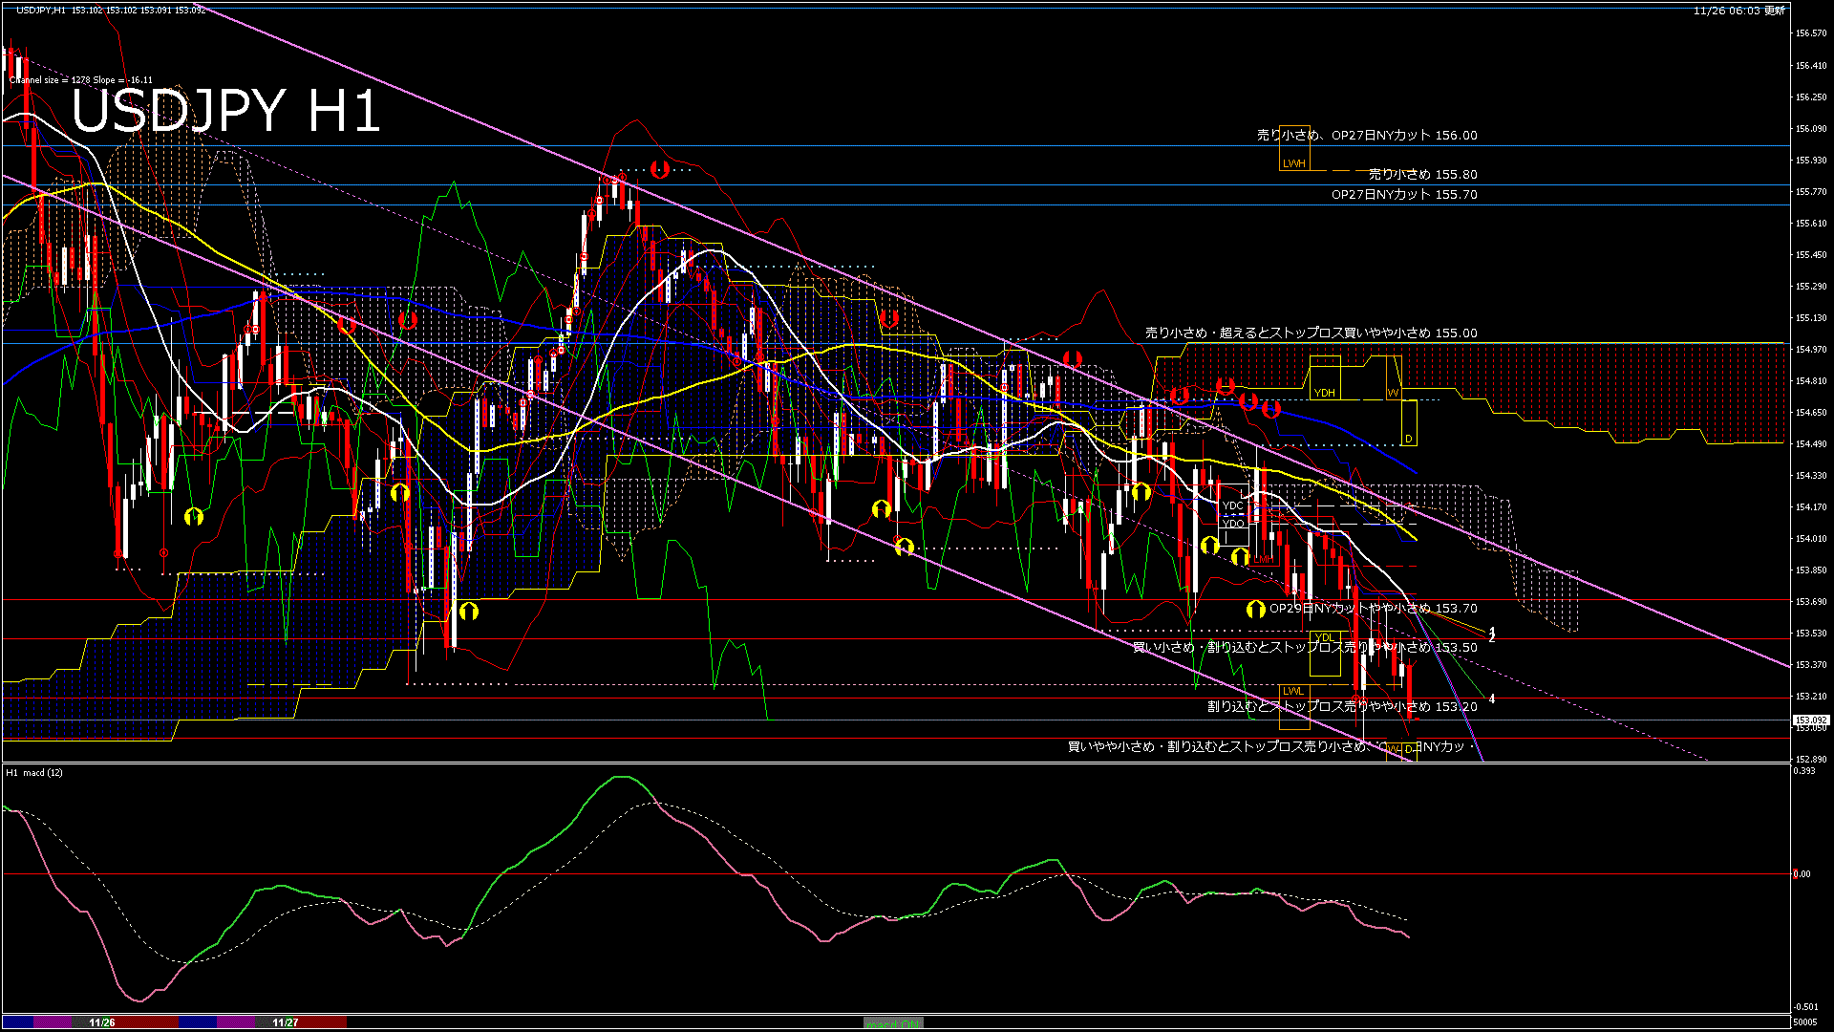This screenshot has width=1834, height=1032.
Task: Select annotation OP27日NYカット 155.70
Action: click(1404, 195)
